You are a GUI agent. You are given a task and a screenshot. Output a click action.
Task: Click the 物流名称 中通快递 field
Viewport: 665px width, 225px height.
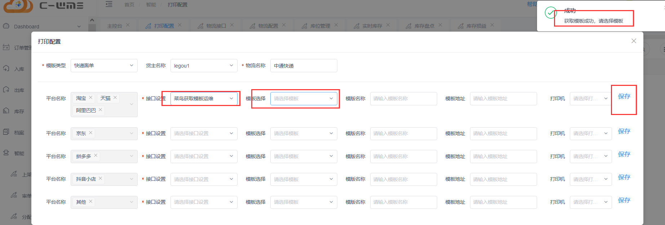click(304, 65)
